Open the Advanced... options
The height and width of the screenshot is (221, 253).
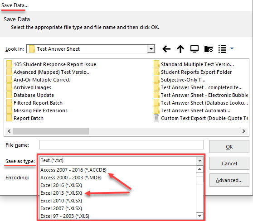(x=229, y=180)
